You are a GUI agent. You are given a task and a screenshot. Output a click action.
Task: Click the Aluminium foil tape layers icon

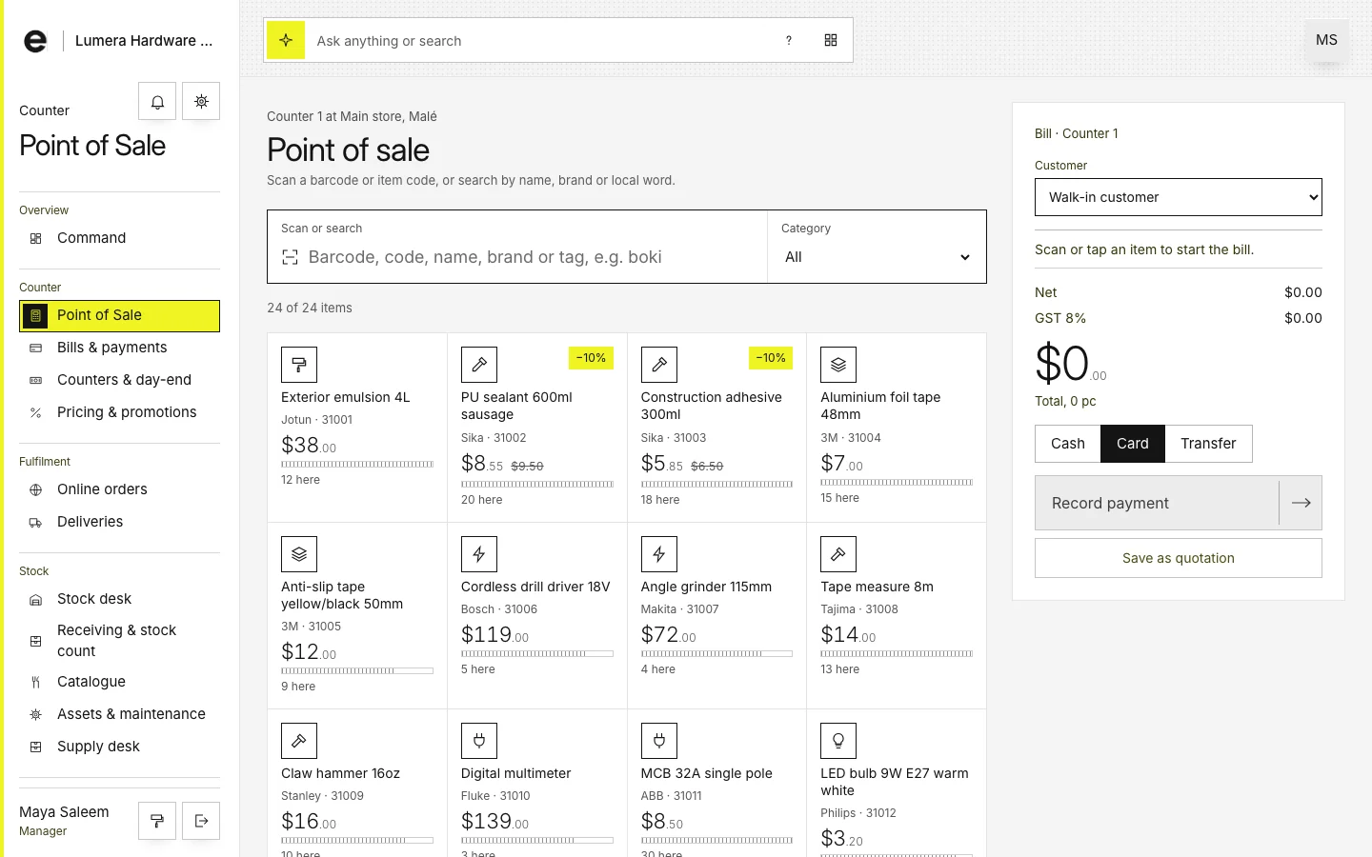click(838, 365)
